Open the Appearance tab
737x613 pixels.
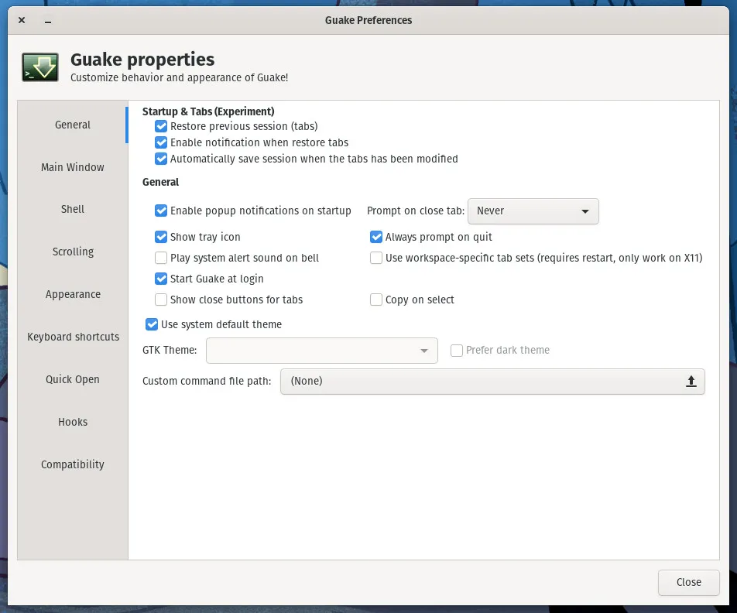73,294
